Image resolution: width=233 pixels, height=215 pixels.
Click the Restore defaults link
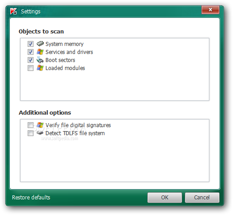click(31, 198)
